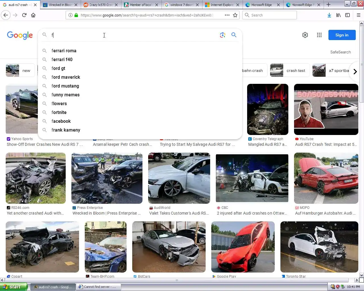
Task: Reload the current page
Action: point(24,15)
